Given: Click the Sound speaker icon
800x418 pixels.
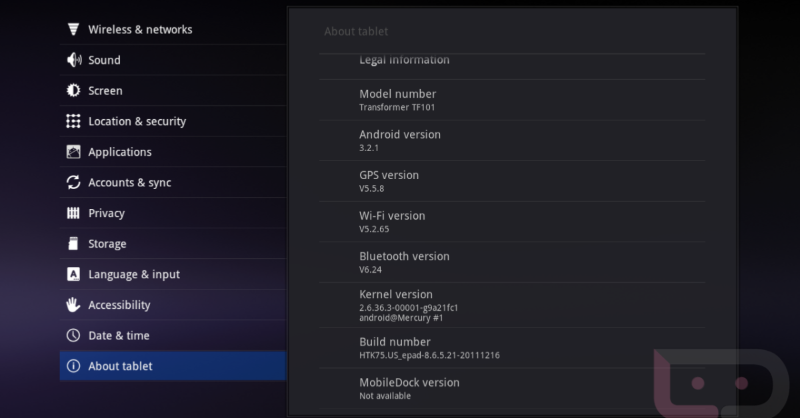Looking at the screenshot, I should 73,60.
